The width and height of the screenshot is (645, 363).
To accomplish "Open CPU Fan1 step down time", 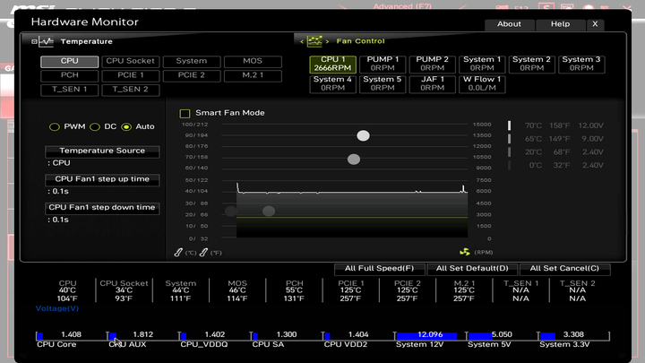I will point(102,208).
